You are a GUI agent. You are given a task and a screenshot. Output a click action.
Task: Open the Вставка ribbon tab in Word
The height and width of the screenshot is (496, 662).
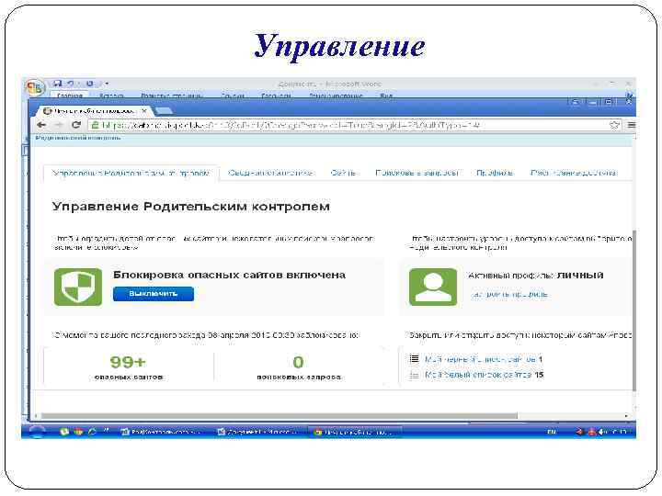[111, 96]
